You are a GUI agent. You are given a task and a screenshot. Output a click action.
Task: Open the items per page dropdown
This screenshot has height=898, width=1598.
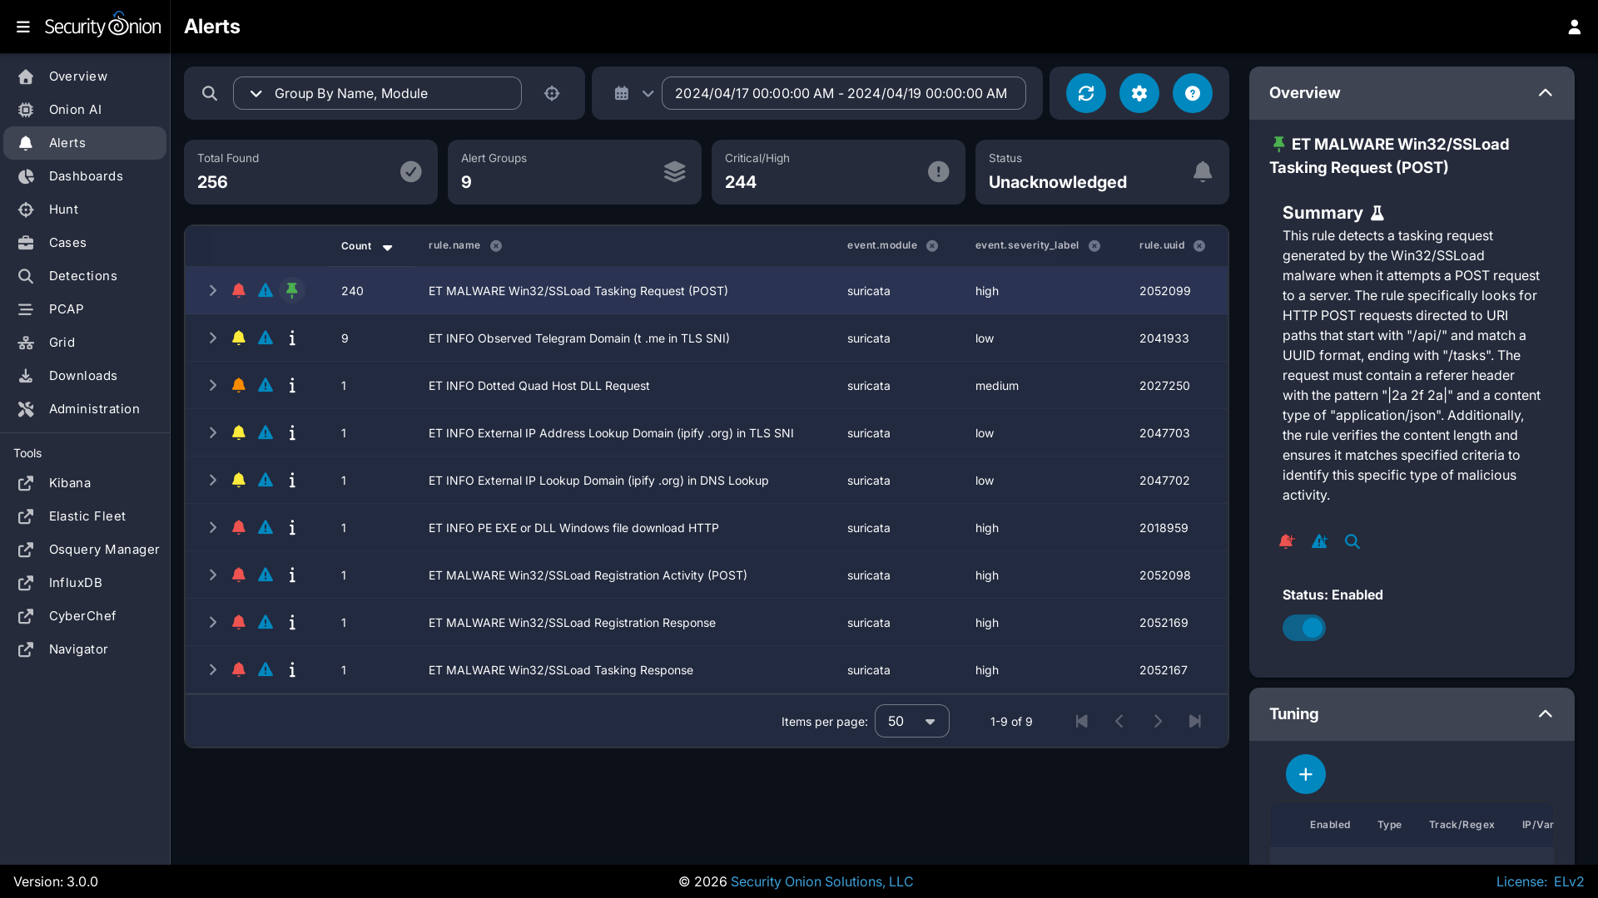tap(911, 721)
